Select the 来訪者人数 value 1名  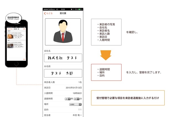click(80, 82)
